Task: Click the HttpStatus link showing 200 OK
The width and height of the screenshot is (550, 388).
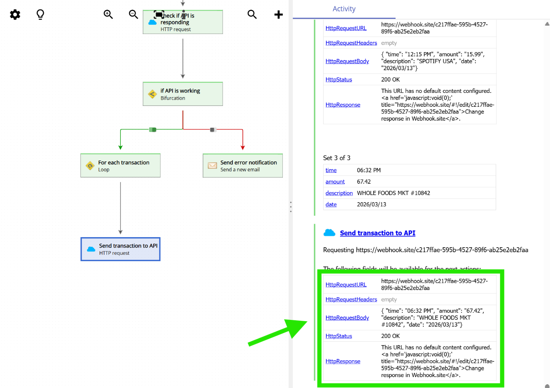Action: pyautogui.click(x=339, y=336)
